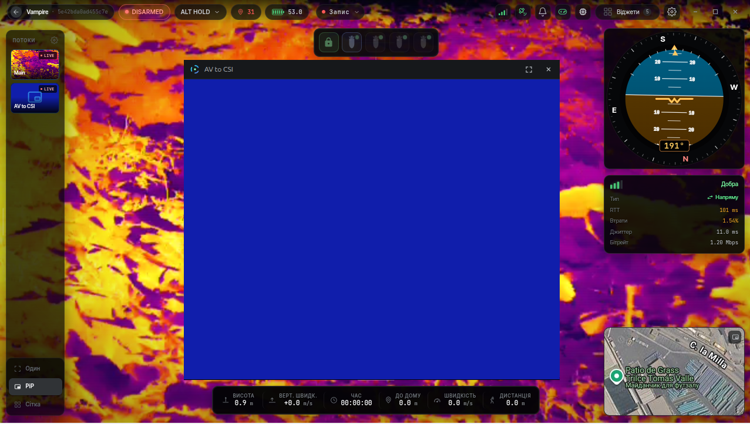
Task: Toggle the green payload lock
Action: click(329, 42)
